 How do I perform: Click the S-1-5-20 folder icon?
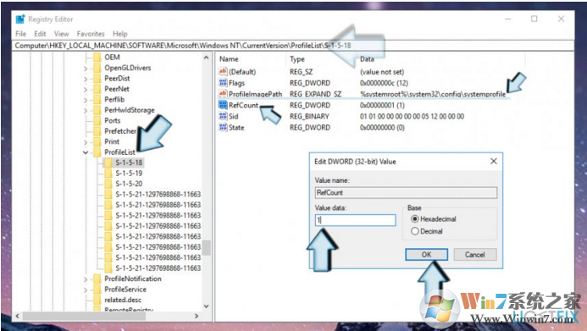coord(108,184)
